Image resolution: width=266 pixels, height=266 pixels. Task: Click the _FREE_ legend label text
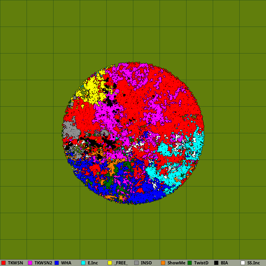click(121, 263)
